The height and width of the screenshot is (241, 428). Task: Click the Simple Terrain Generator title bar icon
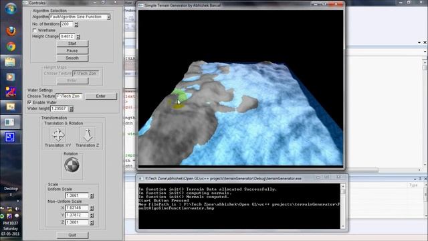point(141,5)
